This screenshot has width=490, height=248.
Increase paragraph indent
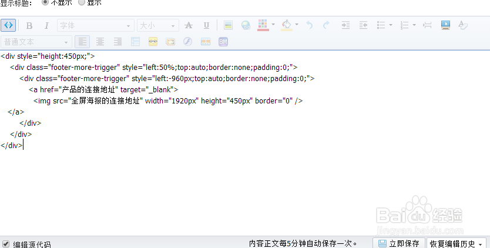(x=345, y=25)
